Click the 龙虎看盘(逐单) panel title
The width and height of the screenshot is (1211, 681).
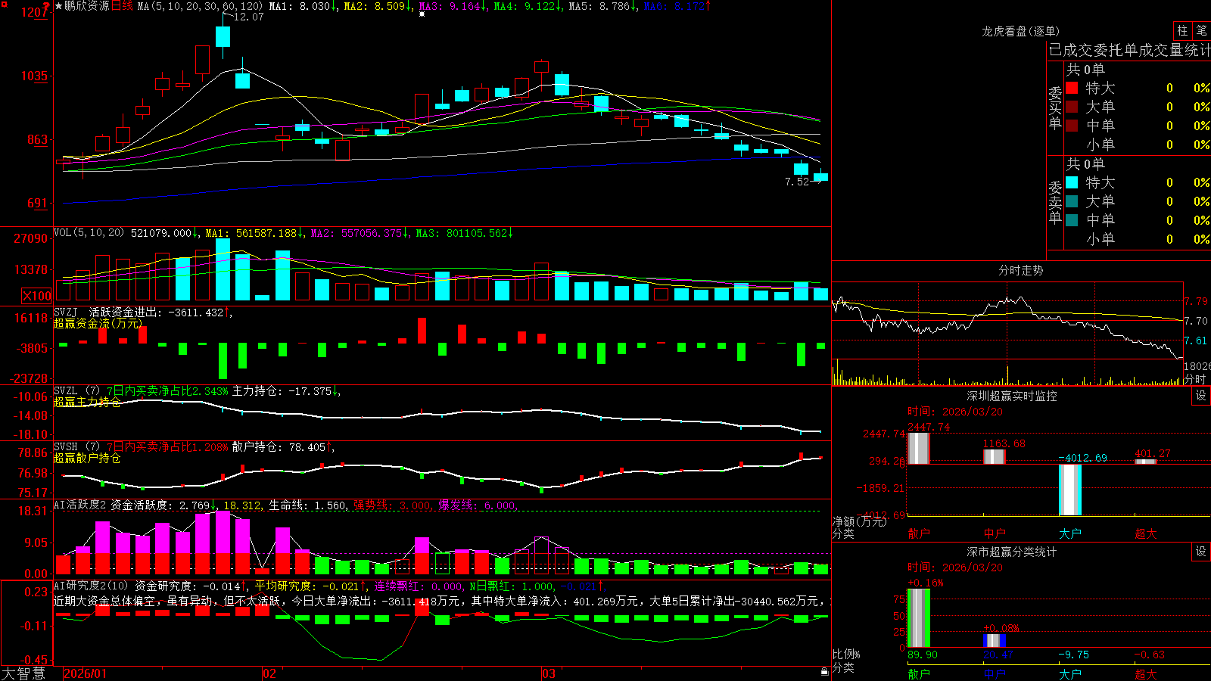pos(1020,31)
